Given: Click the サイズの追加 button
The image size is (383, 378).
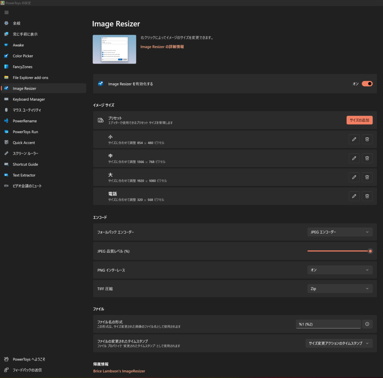Looking at the screenshot, I should click(359, 120).
